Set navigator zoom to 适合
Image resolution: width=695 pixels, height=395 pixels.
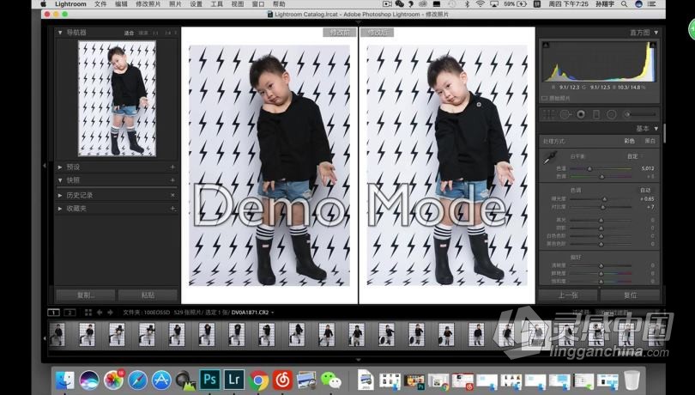point(129,33)
